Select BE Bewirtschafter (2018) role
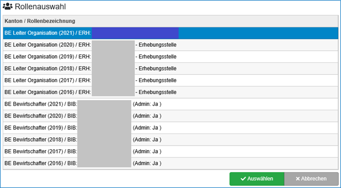341x188 pixels. click(170, 139)
